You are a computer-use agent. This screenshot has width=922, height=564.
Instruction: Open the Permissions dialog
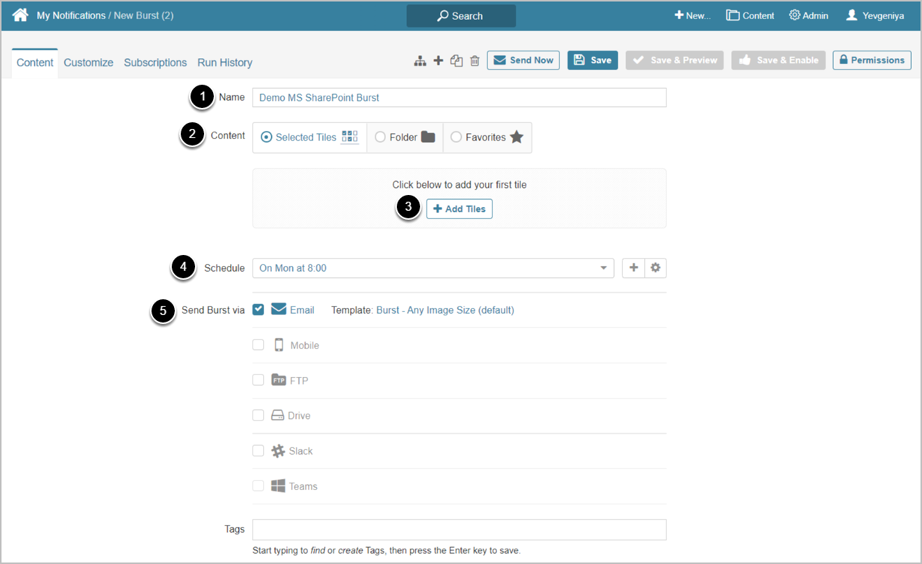872,60
